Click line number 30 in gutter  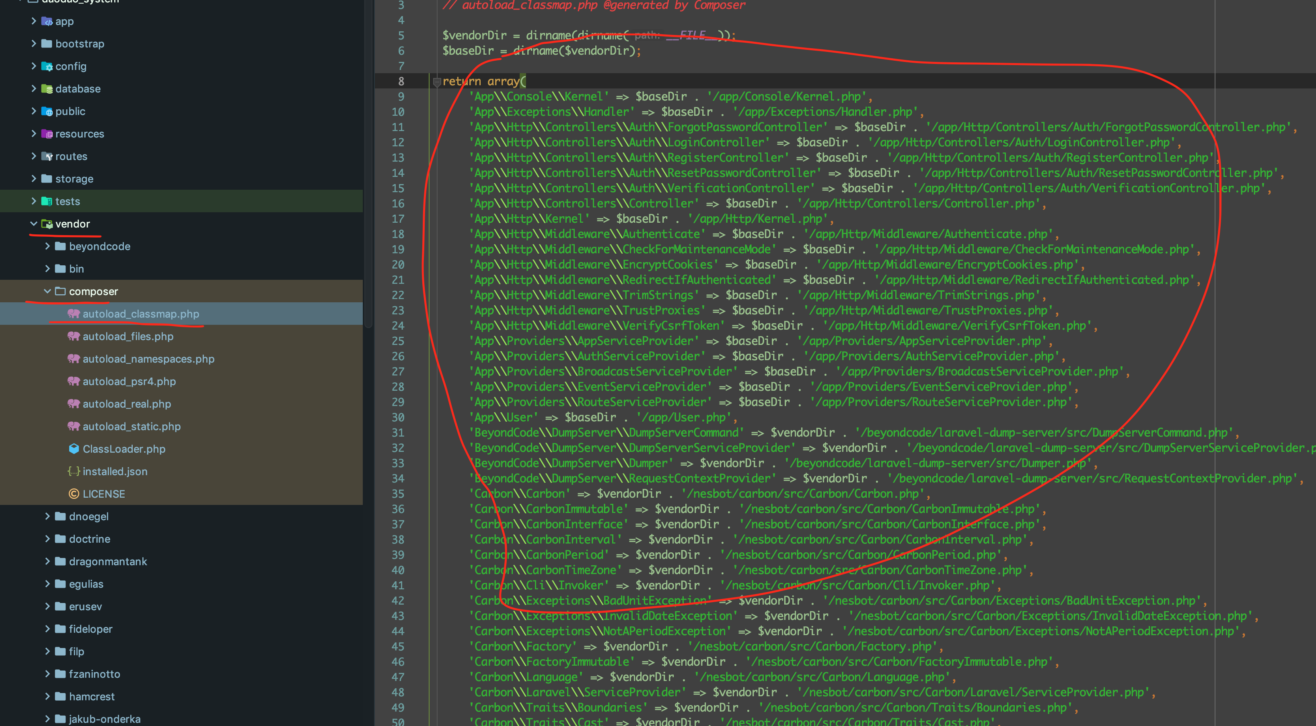(x=398, y=417)
